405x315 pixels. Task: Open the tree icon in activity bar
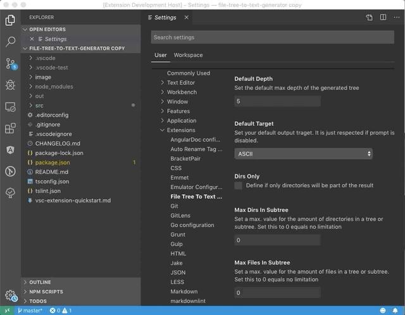tap(10, 193)
